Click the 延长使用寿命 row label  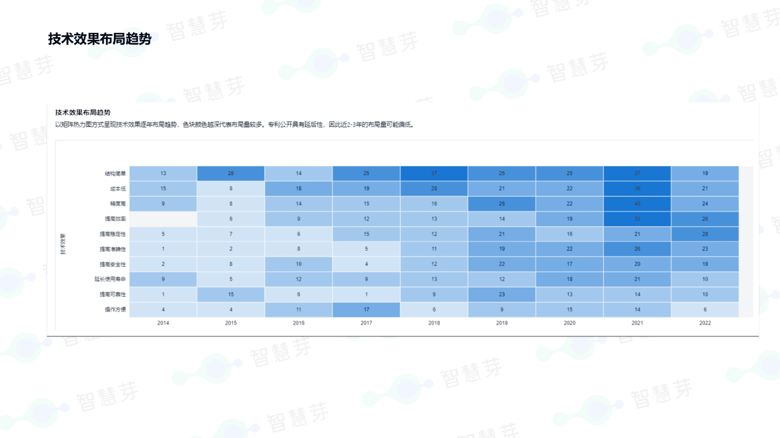point(110,279)
